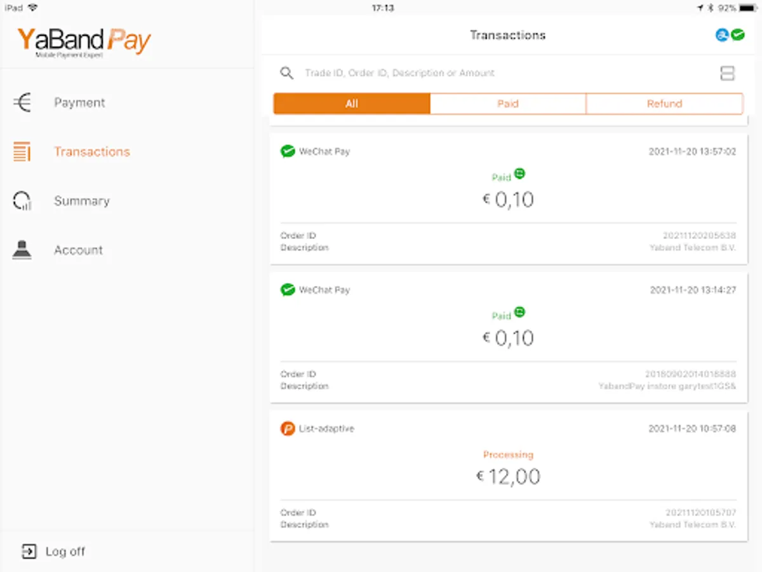Click WeChat Pay logo on 13:57:02 transaction
762x572 pixels.
[288, 151]
